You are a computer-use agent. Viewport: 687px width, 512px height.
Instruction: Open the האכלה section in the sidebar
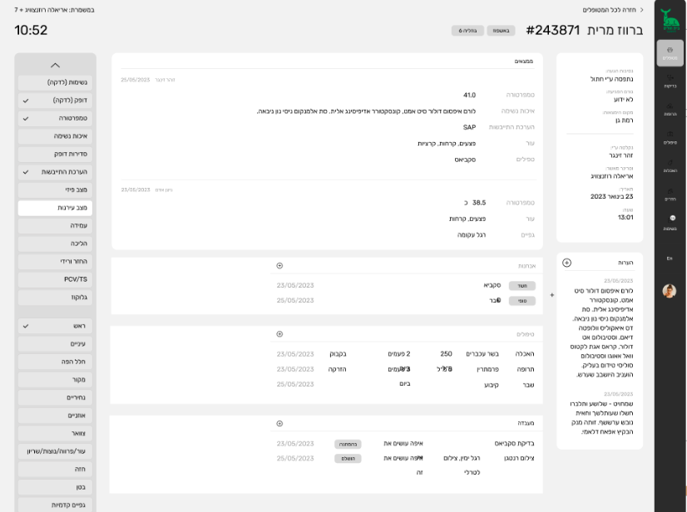click(670, 166)
